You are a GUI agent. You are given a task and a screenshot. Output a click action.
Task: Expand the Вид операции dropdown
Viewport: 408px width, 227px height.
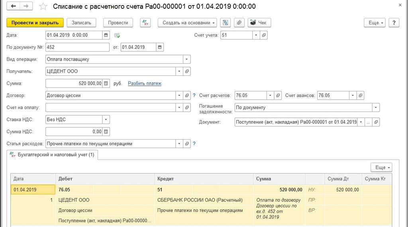(x=186, y=59)
